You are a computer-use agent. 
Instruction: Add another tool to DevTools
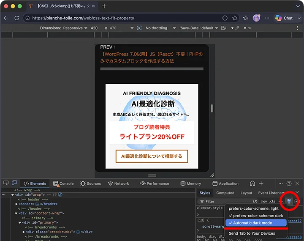point(261,183)
